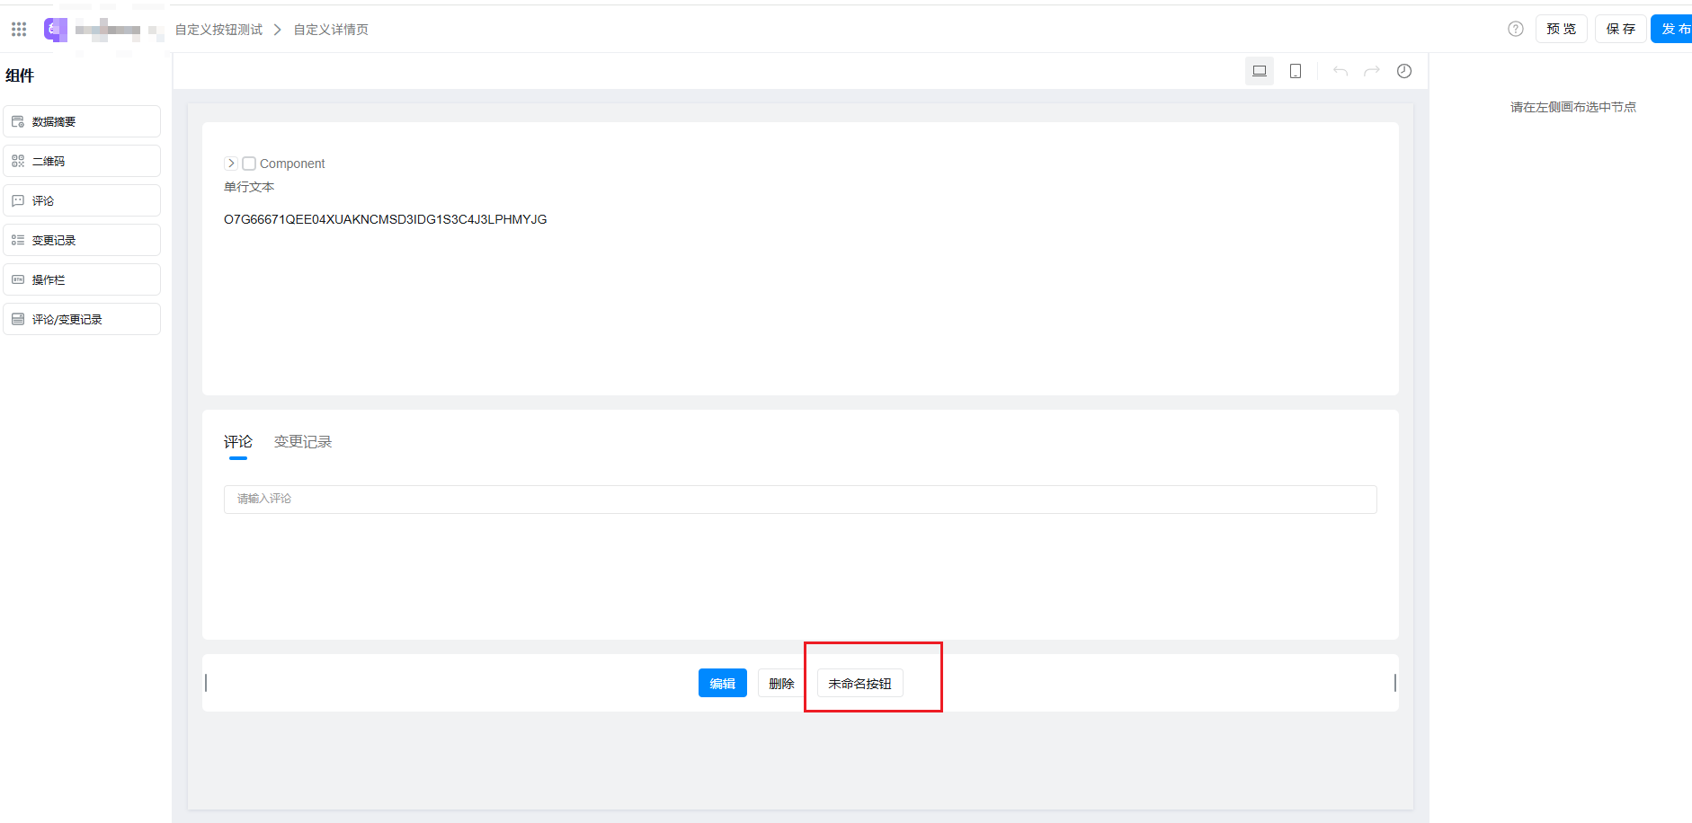
Task: Click the blue 编辑 button
Action: pyautogui.click(x=723, y=684)
